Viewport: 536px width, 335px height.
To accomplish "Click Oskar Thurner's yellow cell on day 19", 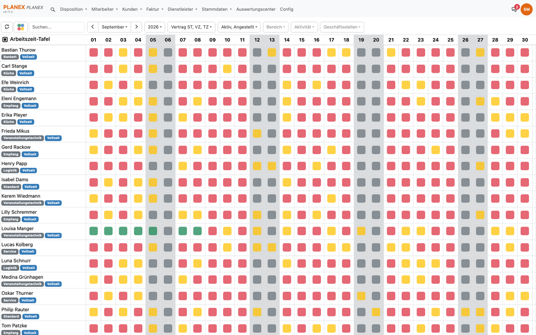I will pyautogui.click(x=361, y=296).
